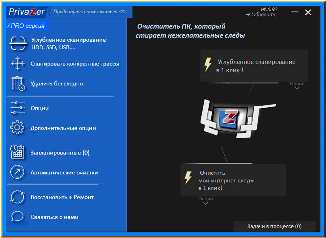This screenshot has width=326, height=238.
Task: Switch the Продвинутый пользователь mode selector
Action: (x=90, y=12)
